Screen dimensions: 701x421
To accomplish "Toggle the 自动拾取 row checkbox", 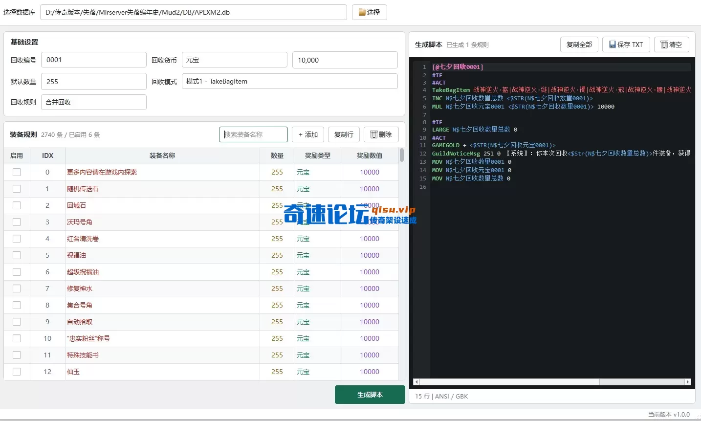I will [17, 322].
